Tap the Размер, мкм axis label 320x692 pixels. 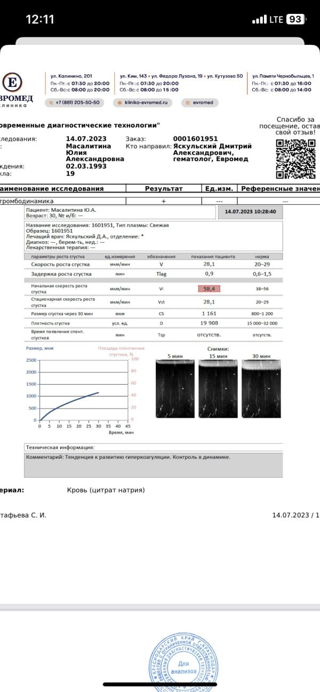[x=39, y=348]
